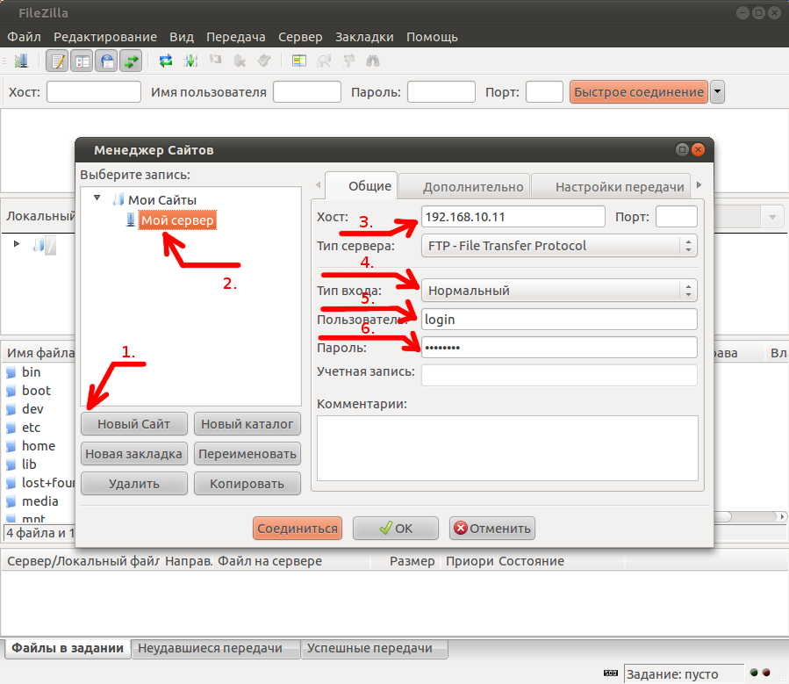Open the Закладки menu

364,37
